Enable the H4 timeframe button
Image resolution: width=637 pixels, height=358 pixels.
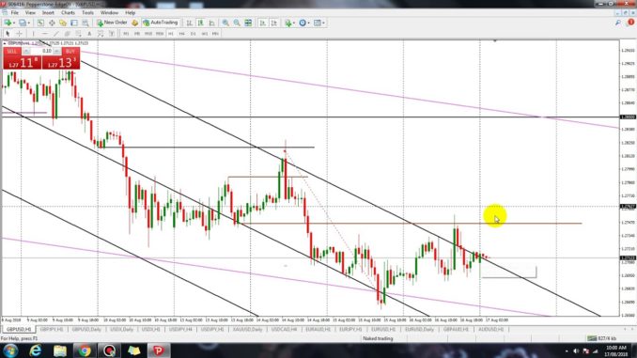(x=181, y=34)
